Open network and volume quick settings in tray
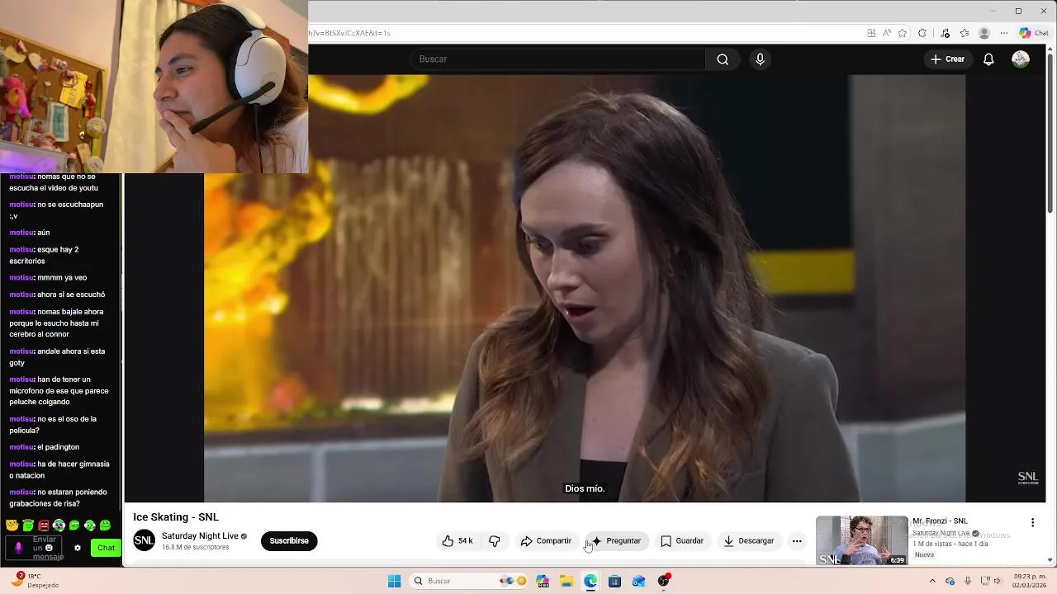This screenshot has width=1057, height=594. tap(991, 581)
